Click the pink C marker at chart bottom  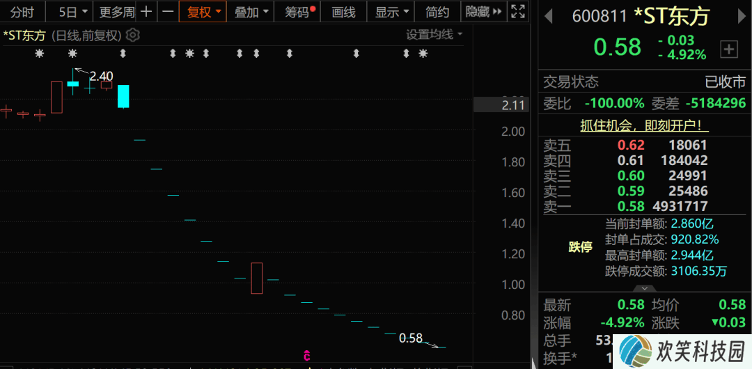(x=307, y=356)
